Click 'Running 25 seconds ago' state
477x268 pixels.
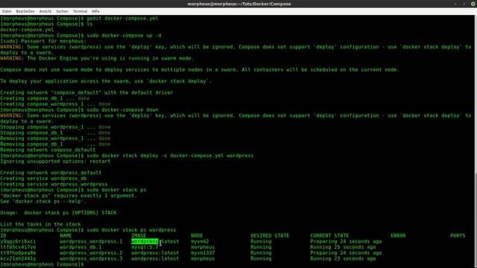pyautogui.click(x=343, y=247)
